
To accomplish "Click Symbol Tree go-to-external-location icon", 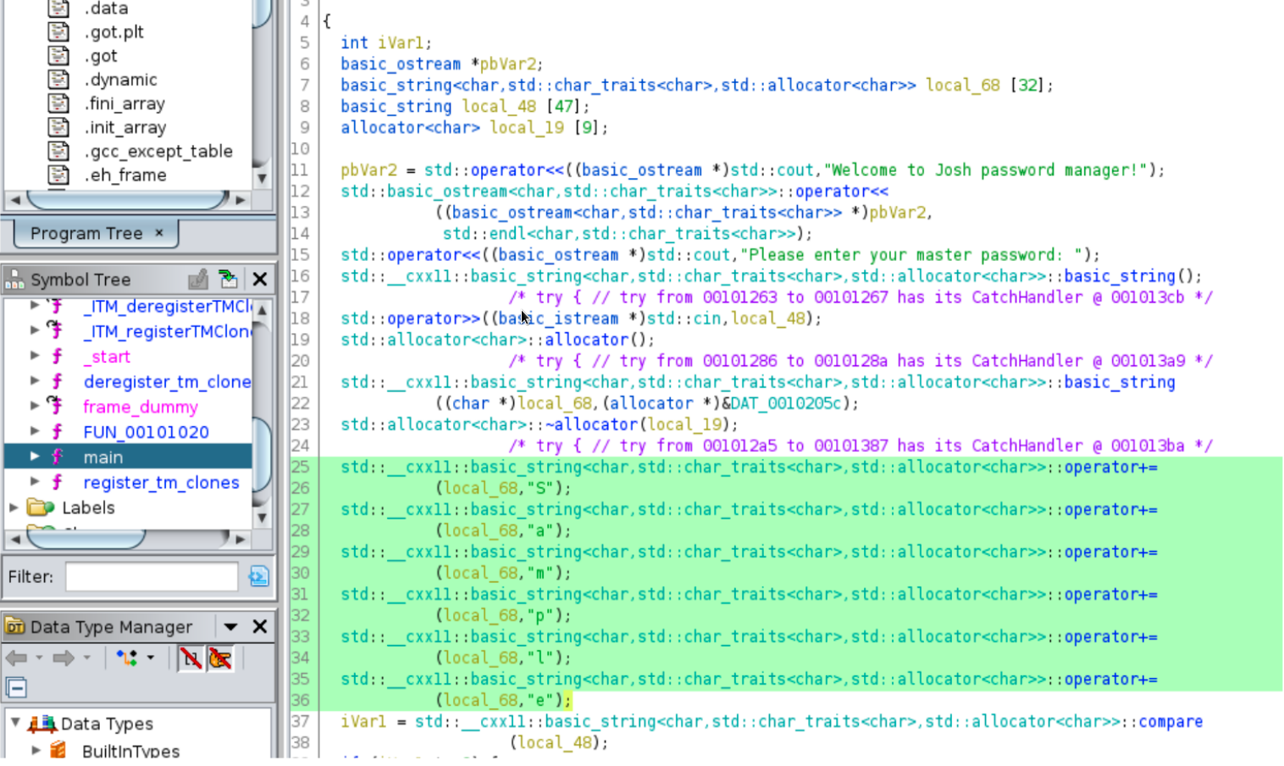I will tap(227, 279).
